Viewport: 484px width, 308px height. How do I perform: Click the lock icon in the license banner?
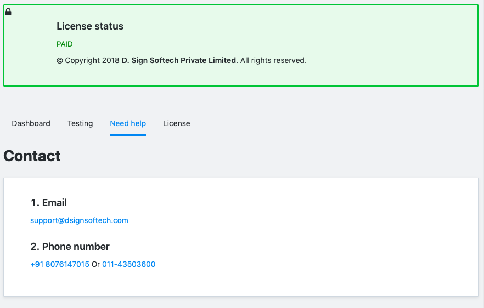tap(8, 12)
